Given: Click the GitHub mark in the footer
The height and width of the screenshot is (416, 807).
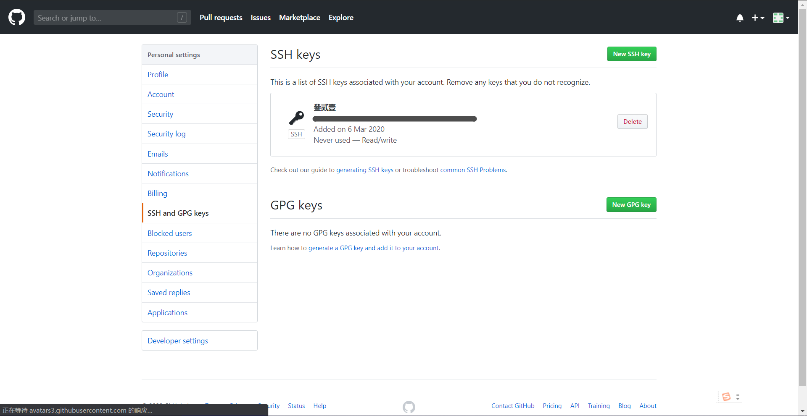Looking at the screenshot, I should point(409,407).
